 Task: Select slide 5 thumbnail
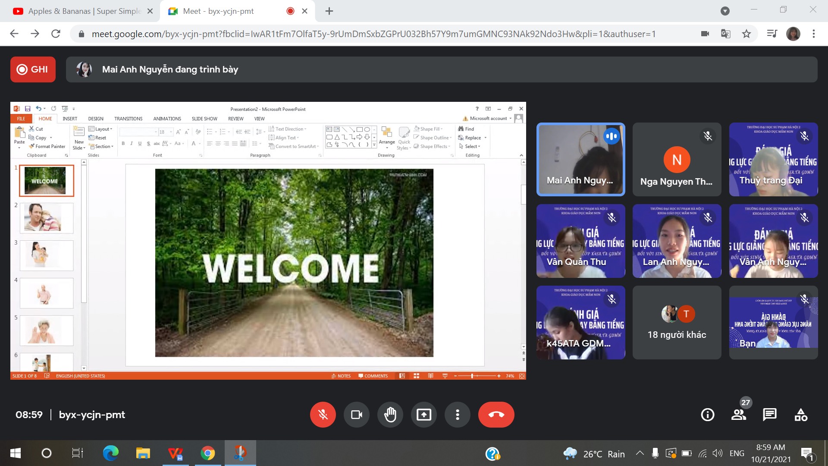click(47, 331)
